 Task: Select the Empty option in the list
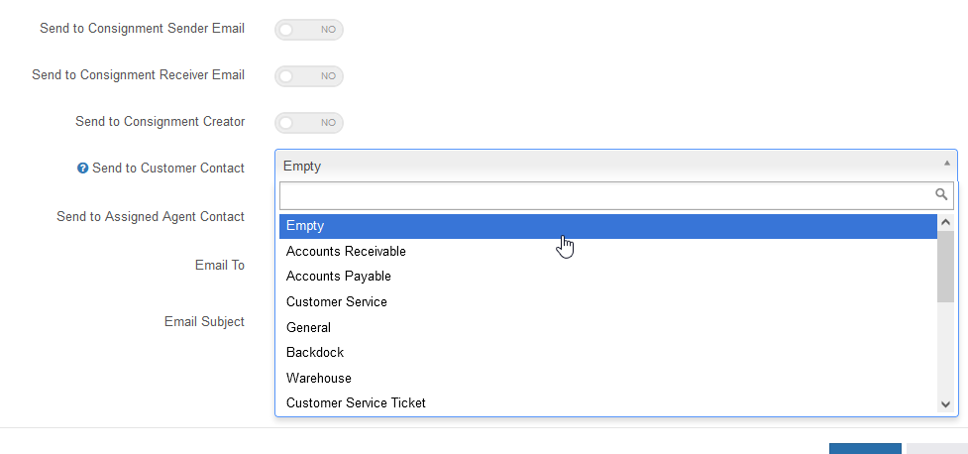point(608,226)
